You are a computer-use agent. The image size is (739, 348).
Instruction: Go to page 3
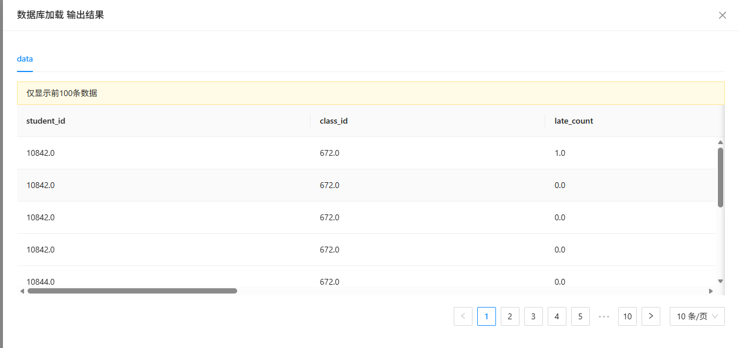pos(534,316)
